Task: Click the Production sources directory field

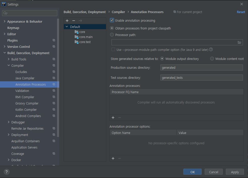Action: pos(201,67)
